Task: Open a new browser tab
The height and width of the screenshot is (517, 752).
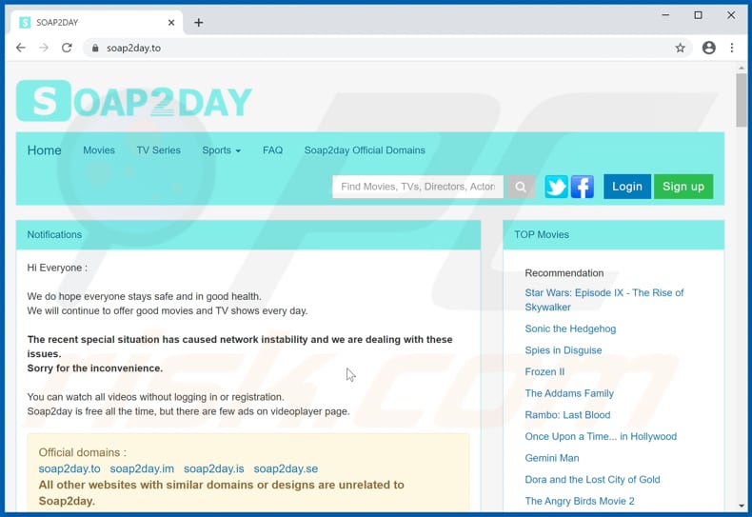Action: tap(198, 22)
